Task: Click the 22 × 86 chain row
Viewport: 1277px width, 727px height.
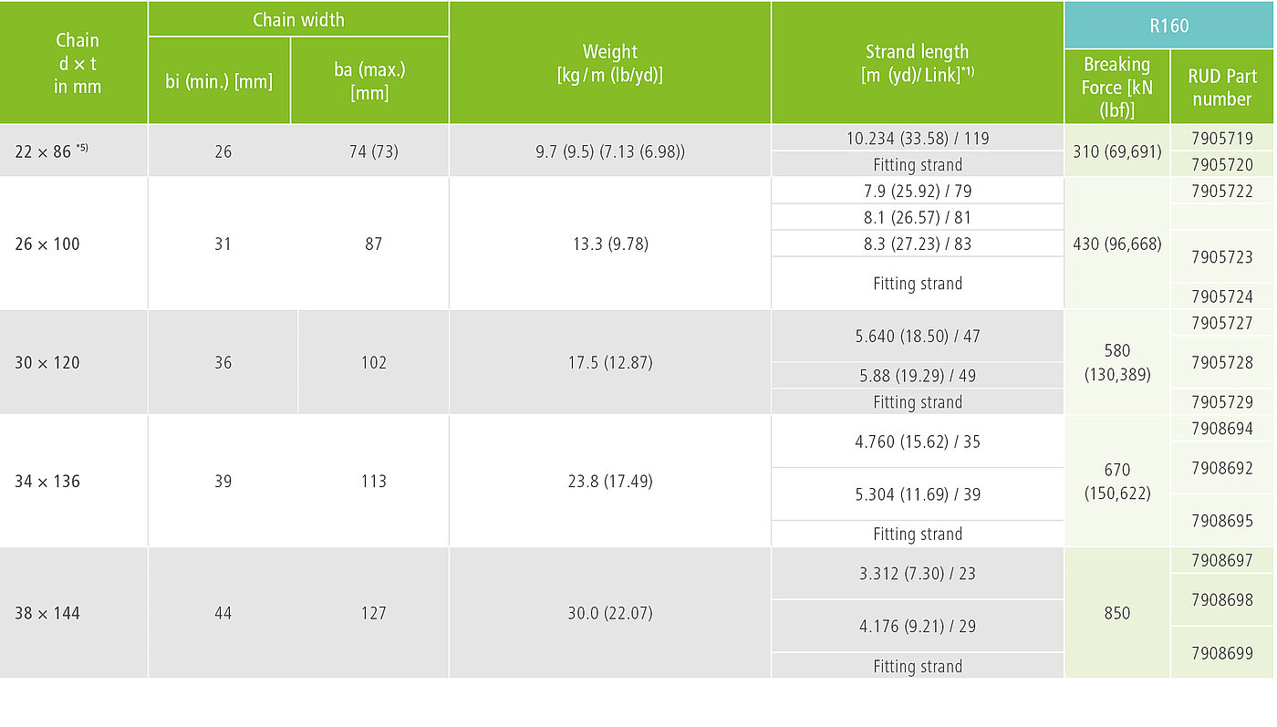Action: coord(637,151)
